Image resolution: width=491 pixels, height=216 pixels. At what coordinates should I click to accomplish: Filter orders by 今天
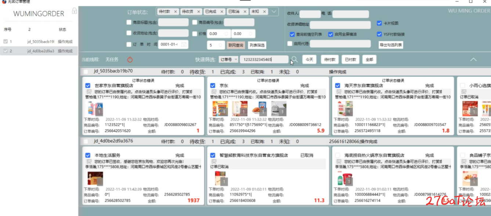pos(309,59)
